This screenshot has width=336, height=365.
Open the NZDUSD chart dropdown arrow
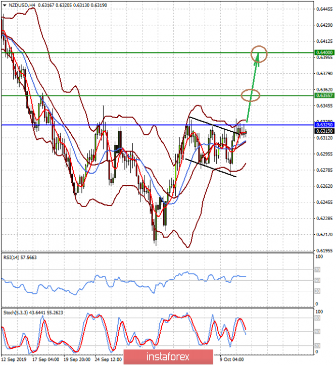(x=5, y=5)
